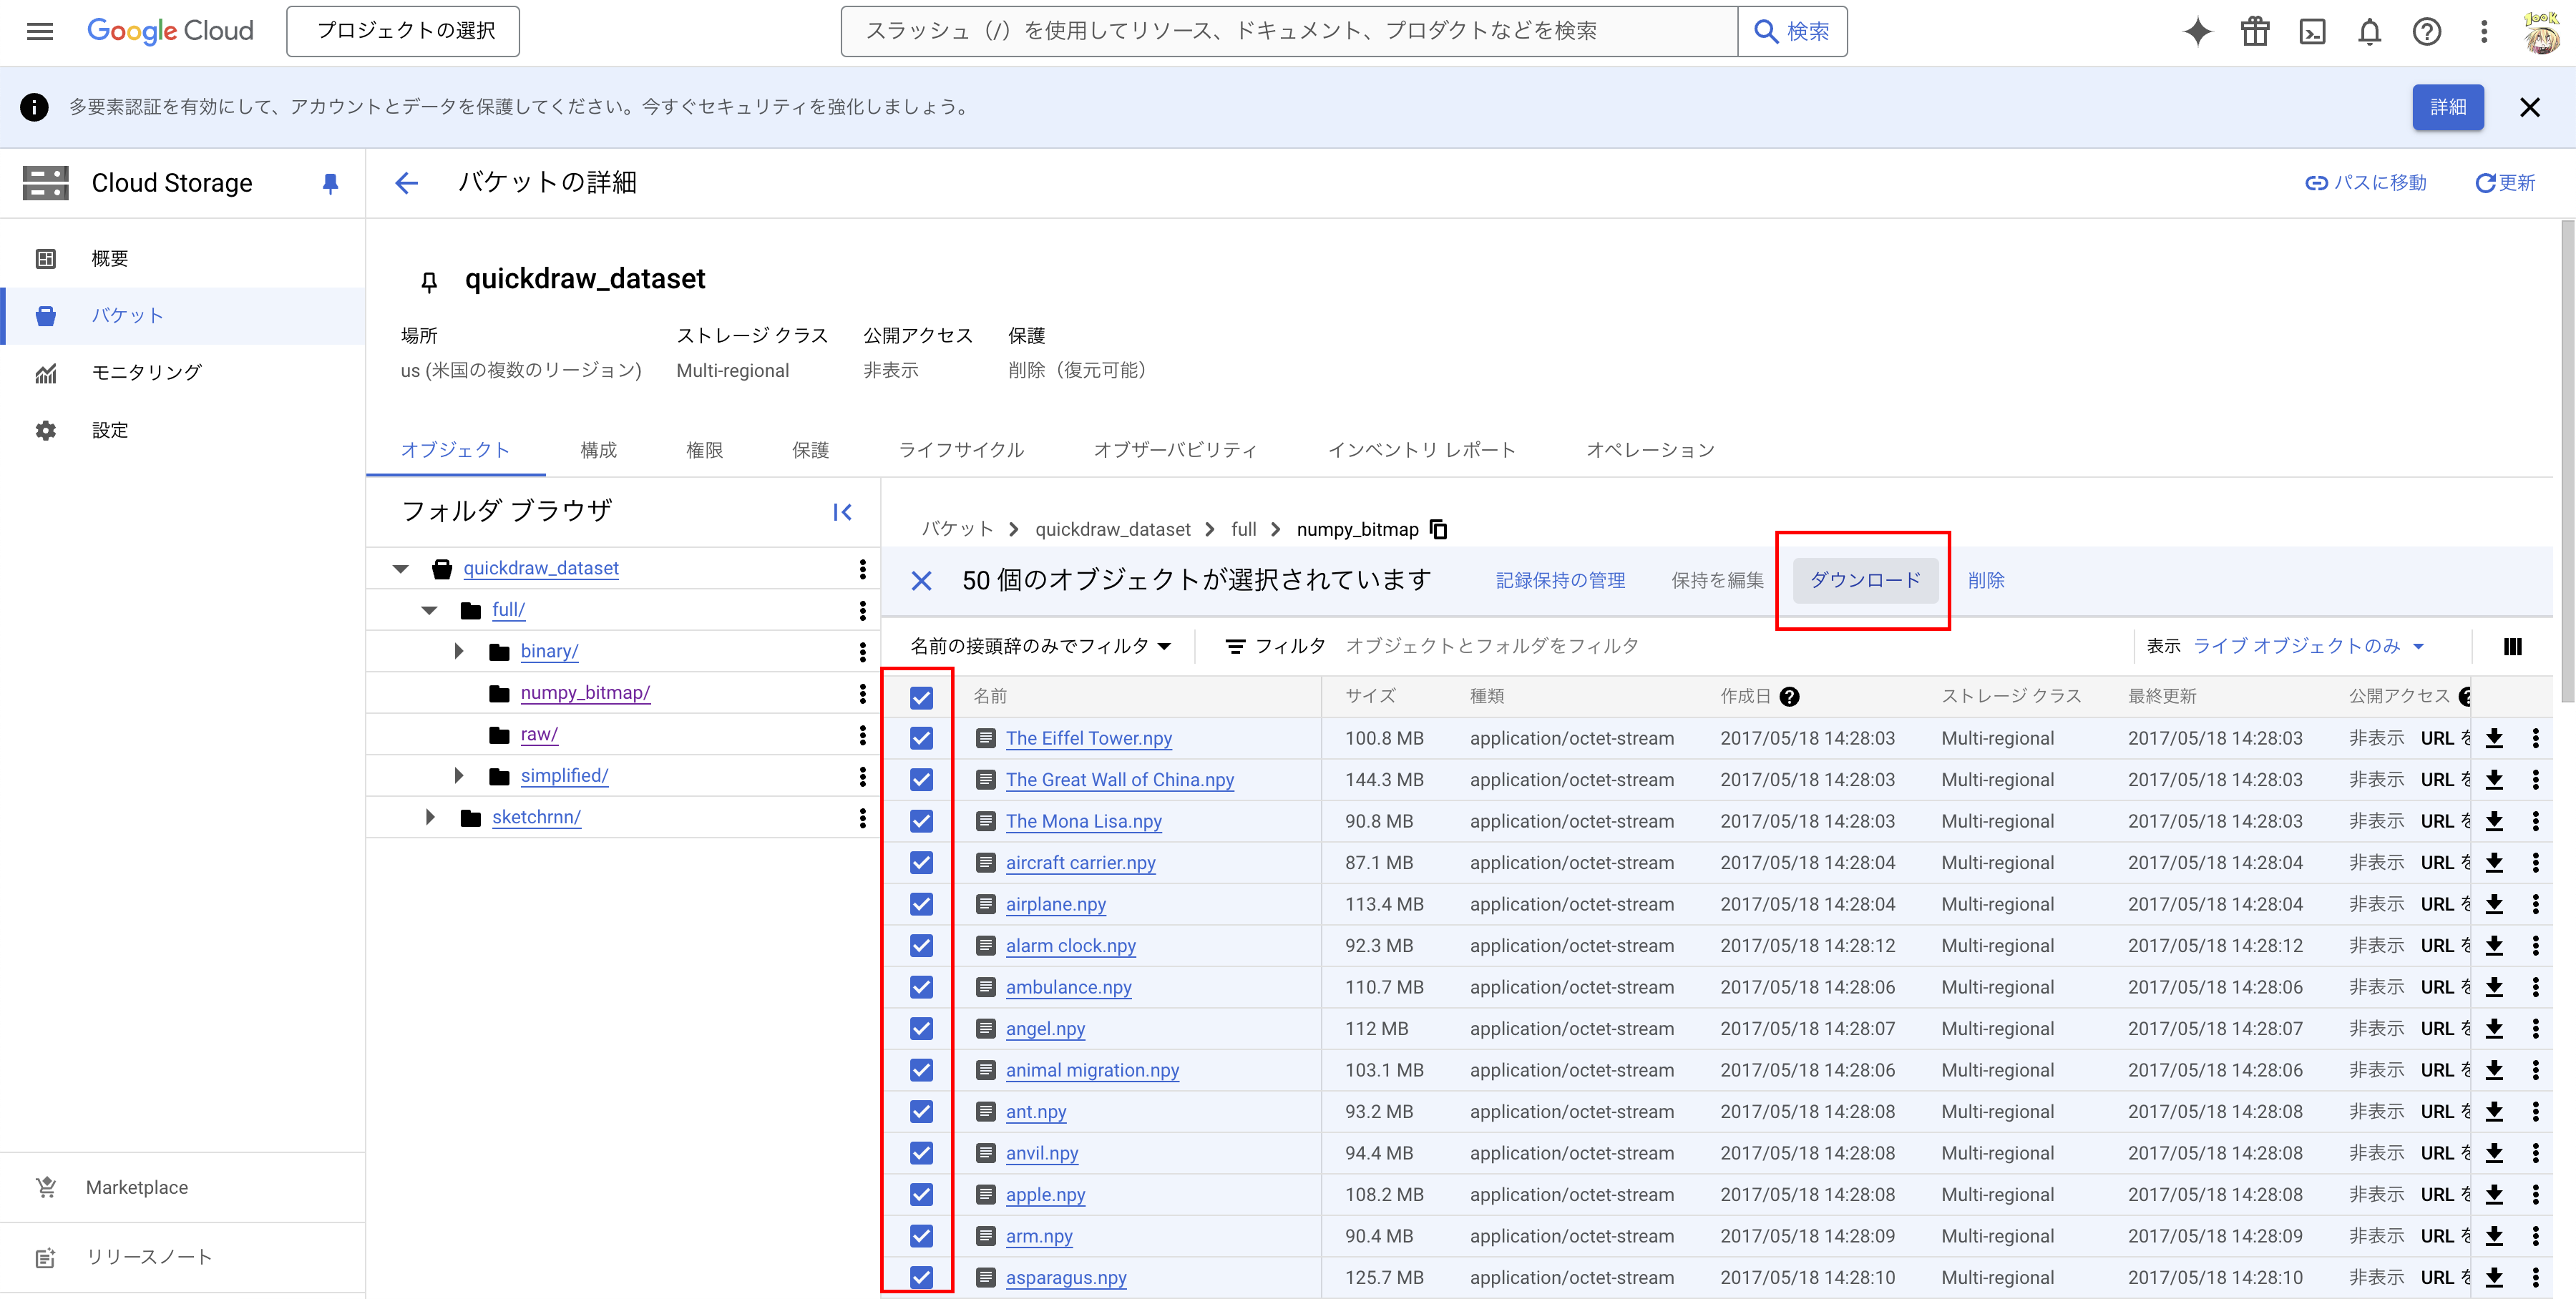This screenshot has width=2576, height=1299.
Task: Collapse the full/ folder in the tree
Action: coord(429,609)
